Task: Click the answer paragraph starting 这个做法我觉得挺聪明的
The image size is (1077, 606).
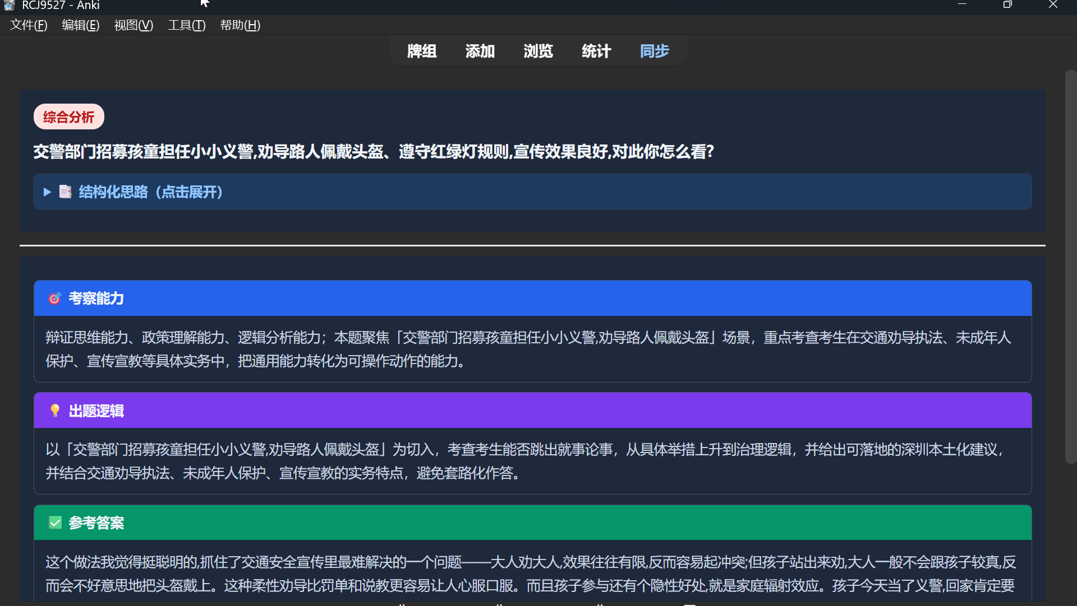Action: coord(531,574)
